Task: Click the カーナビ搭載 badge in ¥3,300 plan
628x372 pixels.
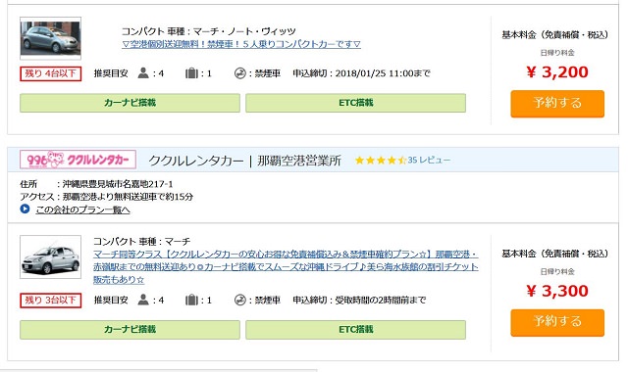Action: [130, 329]
